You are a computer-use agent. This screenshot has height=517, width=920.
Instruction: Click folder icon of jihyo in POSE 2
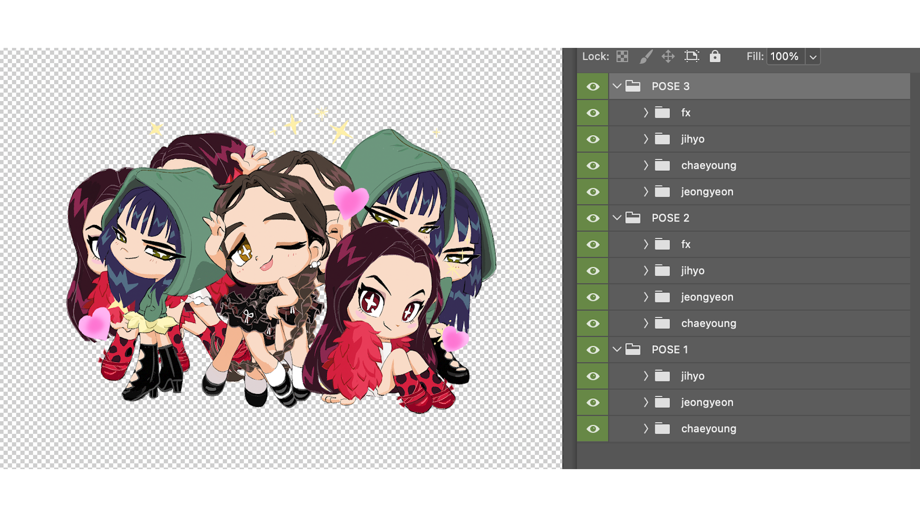662,270
